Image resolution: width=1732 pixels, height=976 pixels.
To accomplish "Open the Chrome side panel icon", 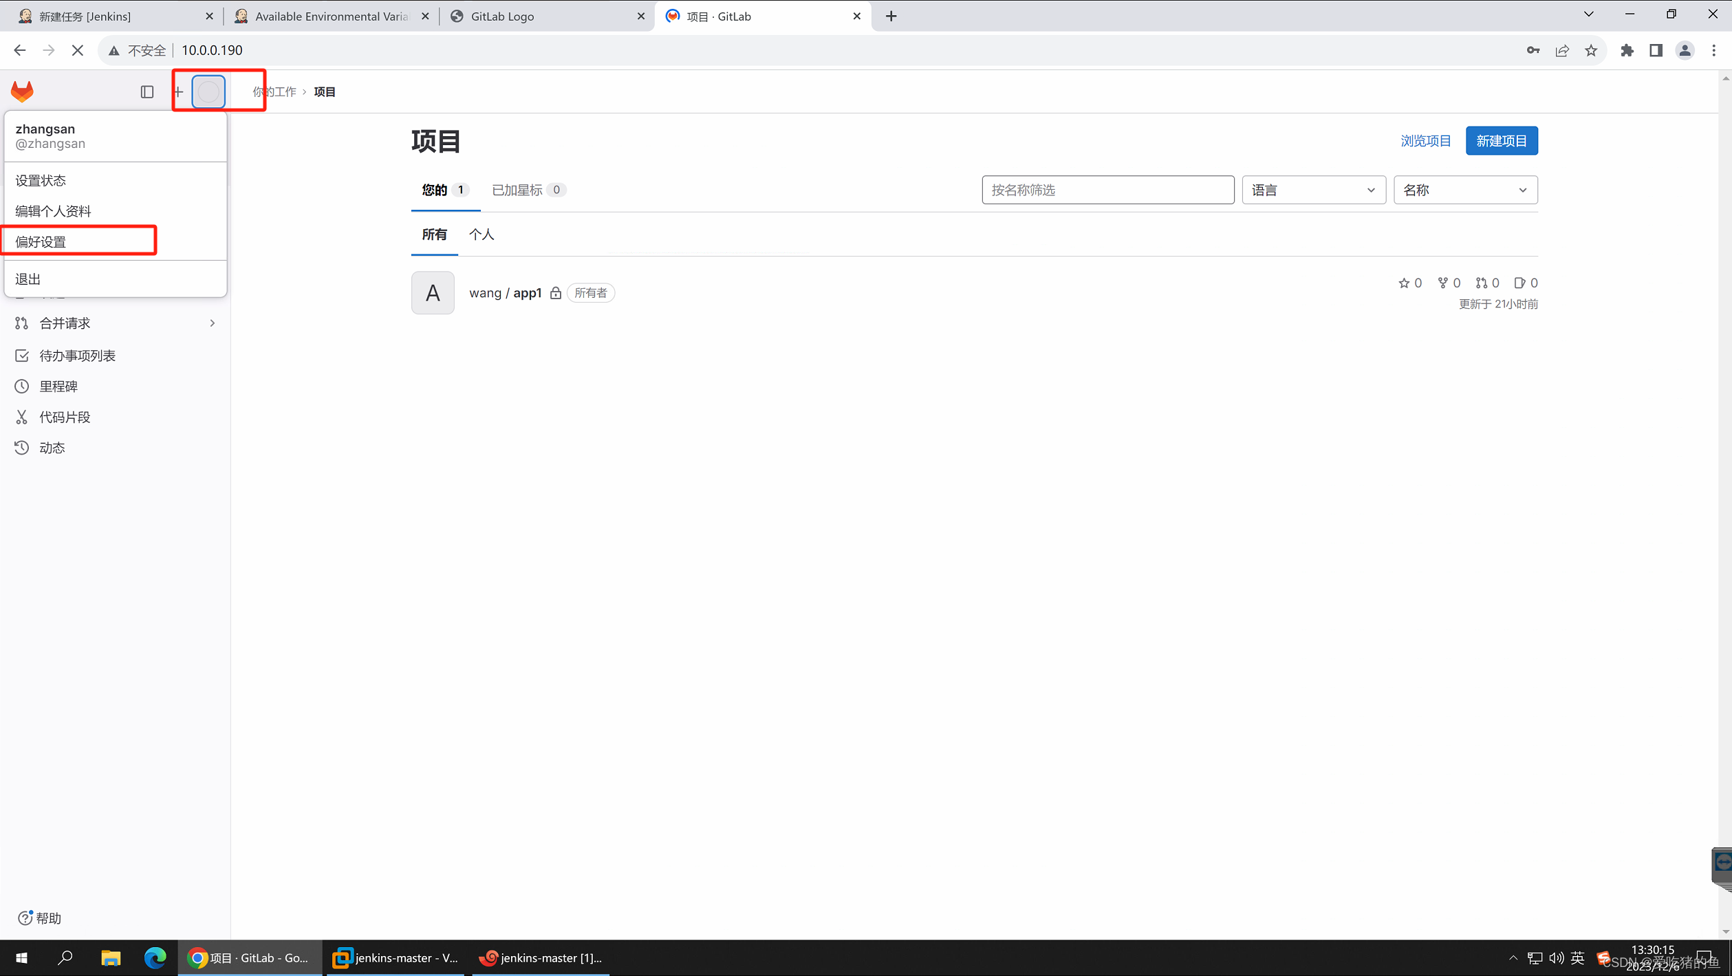I will pyautogui.click(x=1656, y=50).
